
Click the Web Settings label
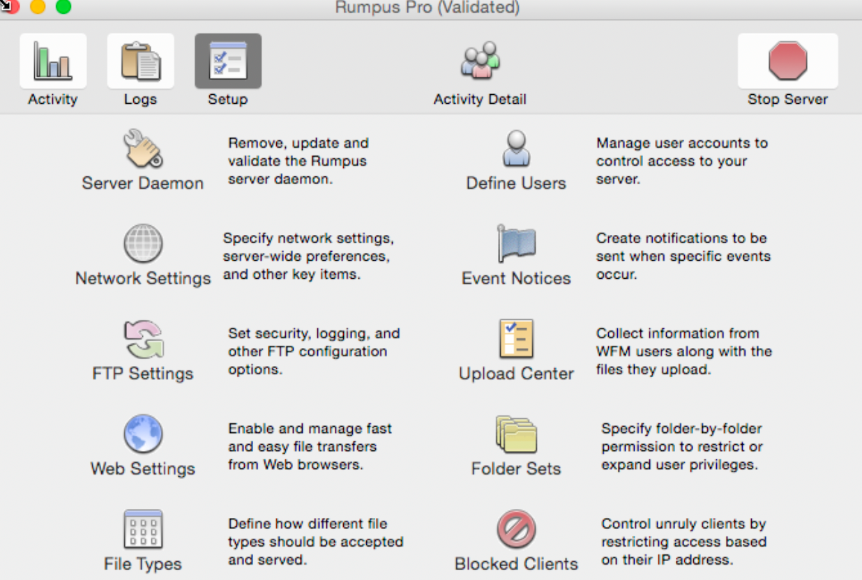click(x=143, y=468)
